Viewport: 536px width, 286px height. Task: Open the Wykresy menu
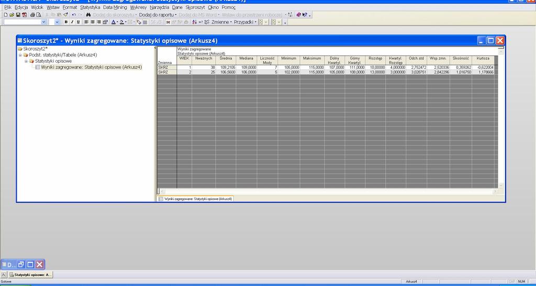138,7
